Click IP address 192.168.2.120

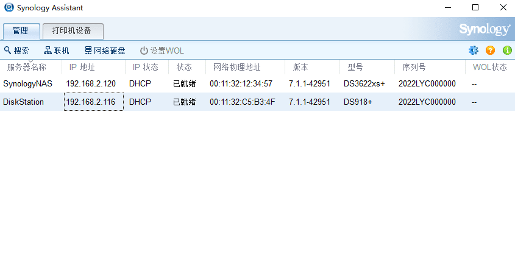[91, 83]
